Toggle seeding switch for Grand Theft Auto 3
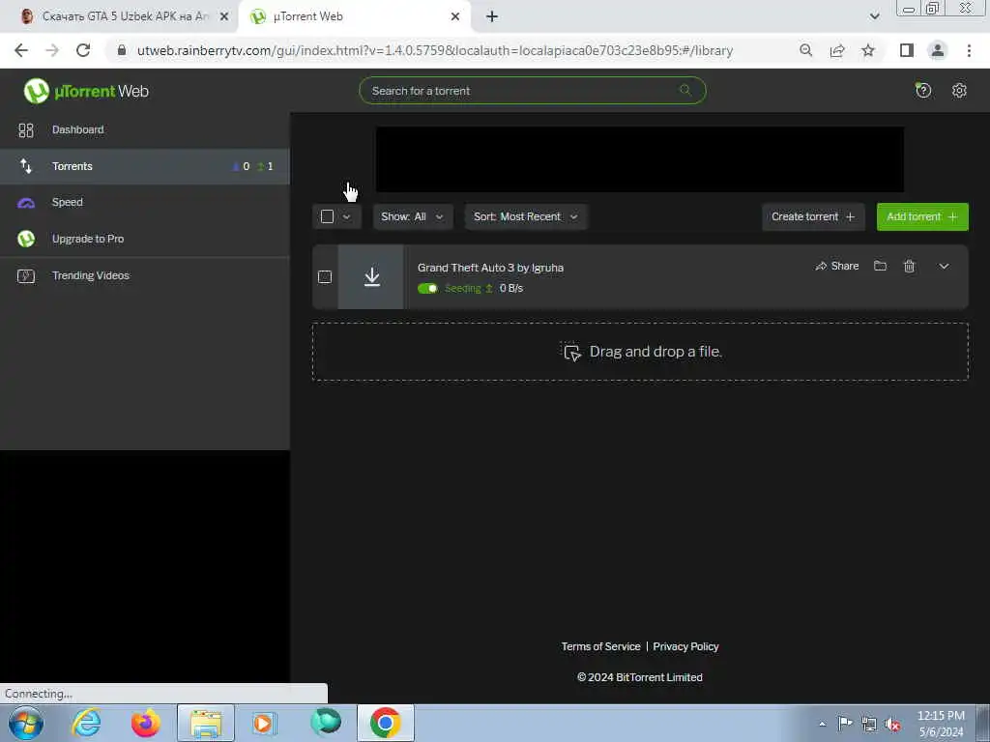The image size is (990, 742). tap(427, 288)
